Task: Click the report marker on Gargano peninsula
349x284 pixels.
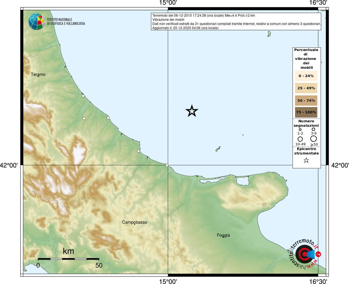Action: (264, 204)
